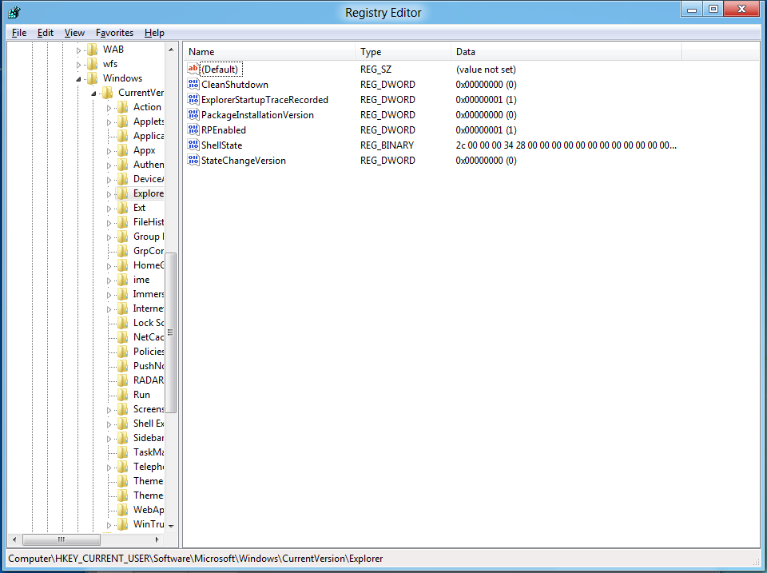Click the Data column header
Image resolution: width=767 pixels, height=573 pixels.
(564, 52)
